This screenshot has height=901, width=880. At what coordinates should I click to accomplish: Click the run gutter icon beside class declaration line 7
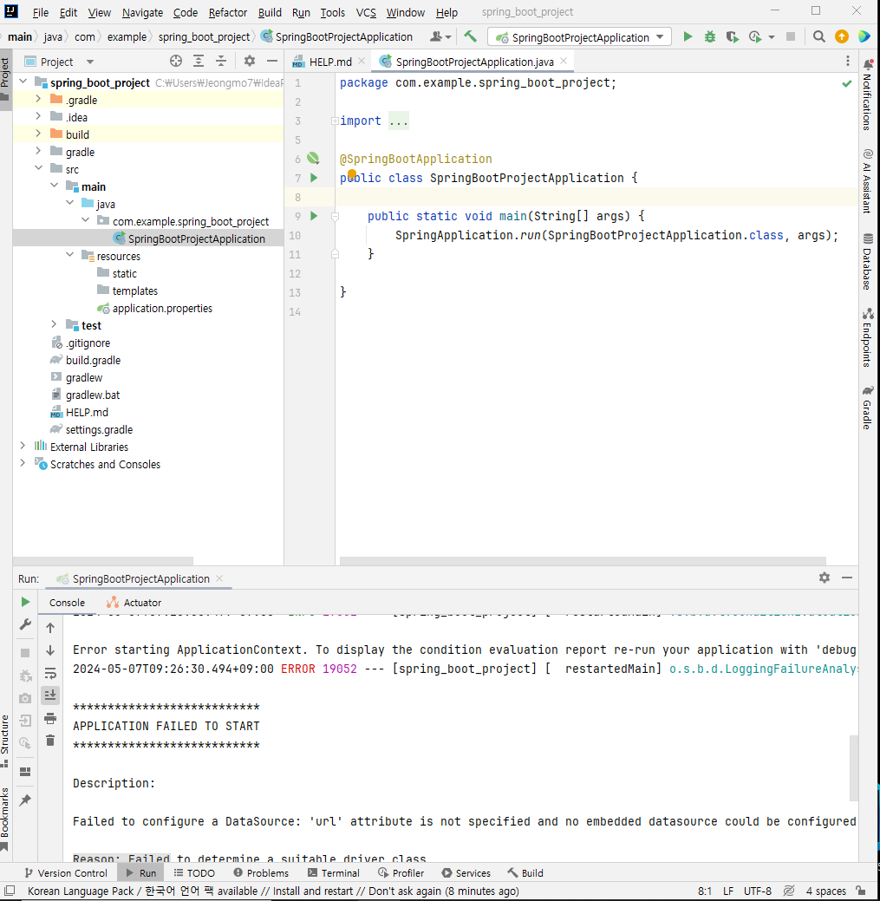pyautogui.click(x=314, y=178)
